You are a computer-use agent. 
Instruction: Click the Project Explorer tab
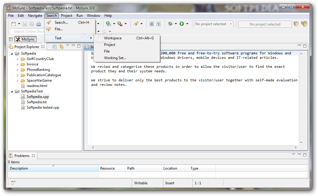[26, 47]
